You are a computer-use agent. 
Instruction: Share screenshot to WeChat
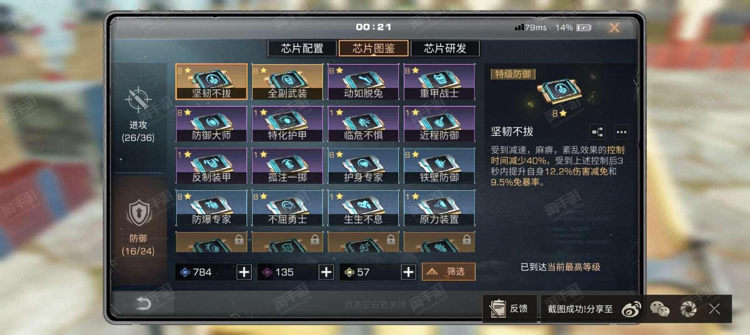(659, 309)
